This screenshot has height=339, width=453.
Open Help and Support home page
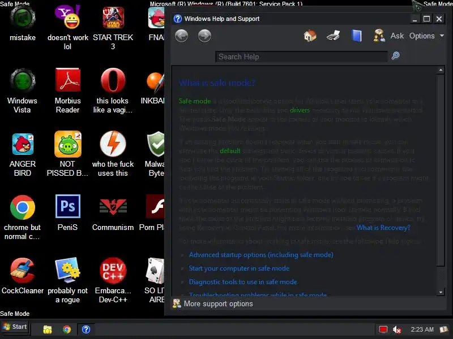(x=310, y=36)
